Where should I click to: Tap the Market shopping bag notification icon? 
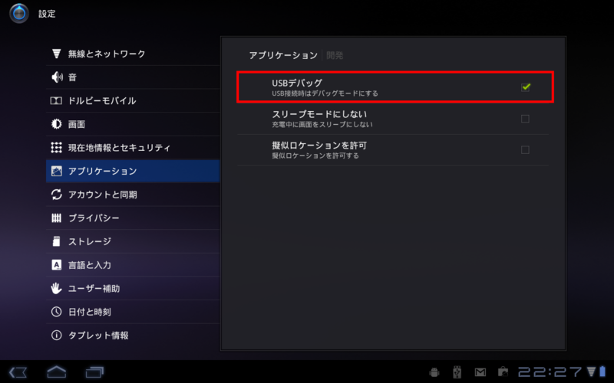coord(503,372)
